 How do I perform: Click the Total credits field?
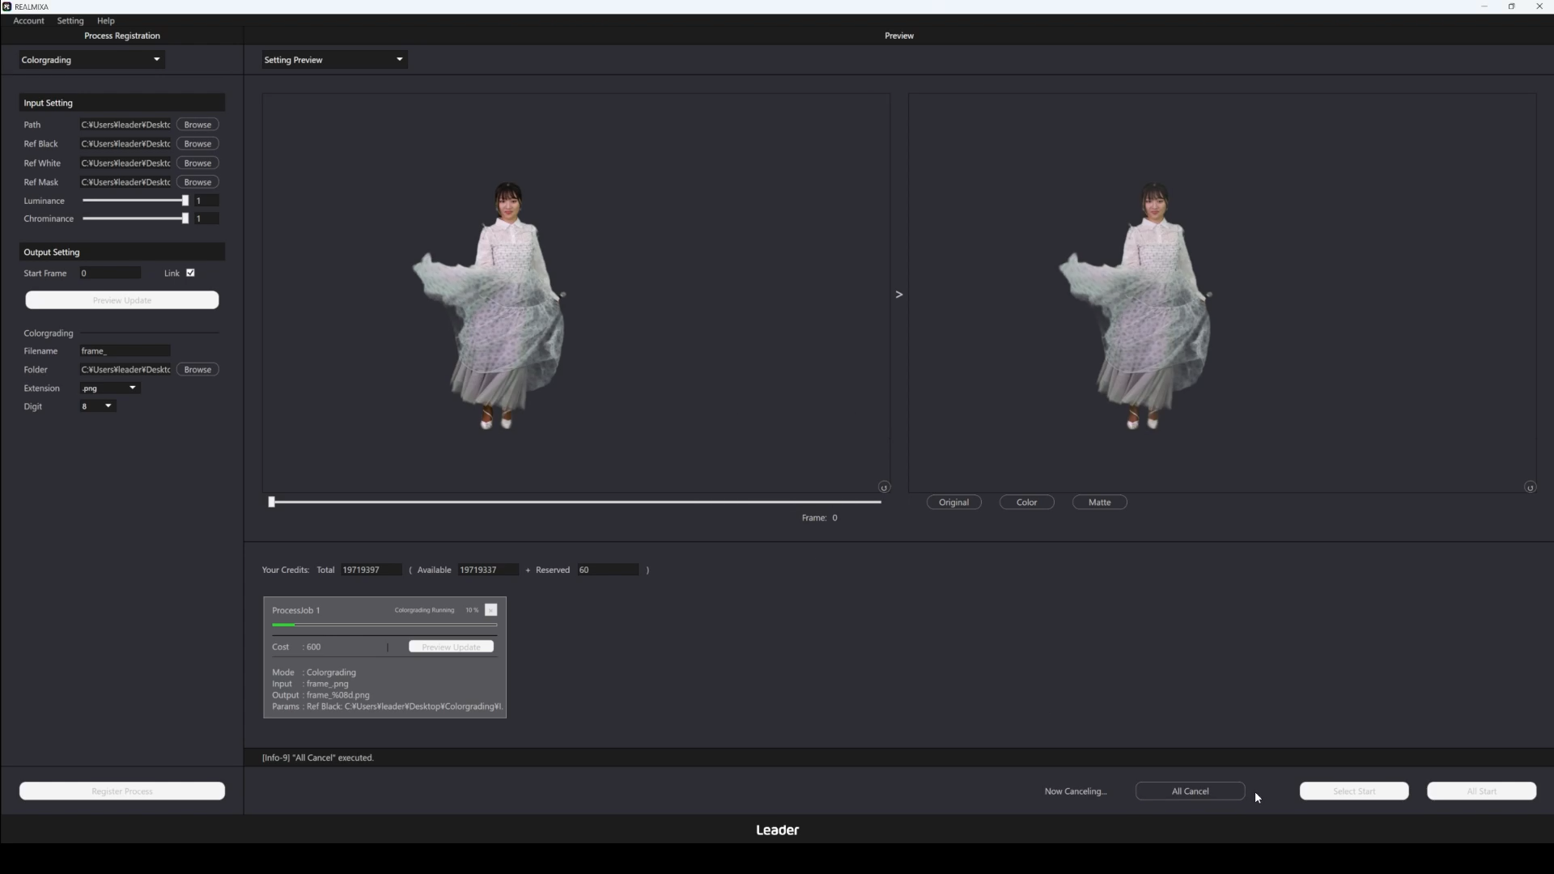372,571
